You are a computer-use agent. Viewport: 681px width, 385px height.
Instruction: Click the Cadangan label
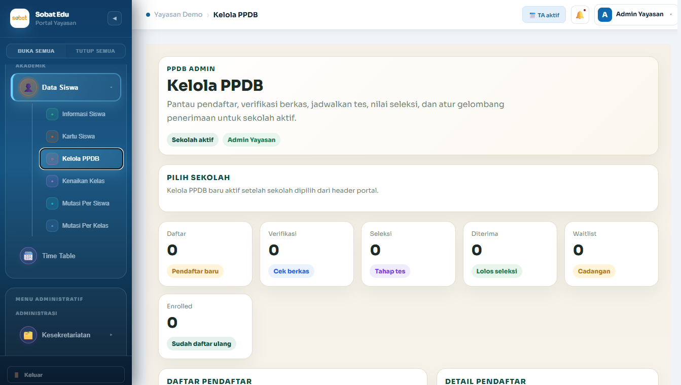[594, 271]
